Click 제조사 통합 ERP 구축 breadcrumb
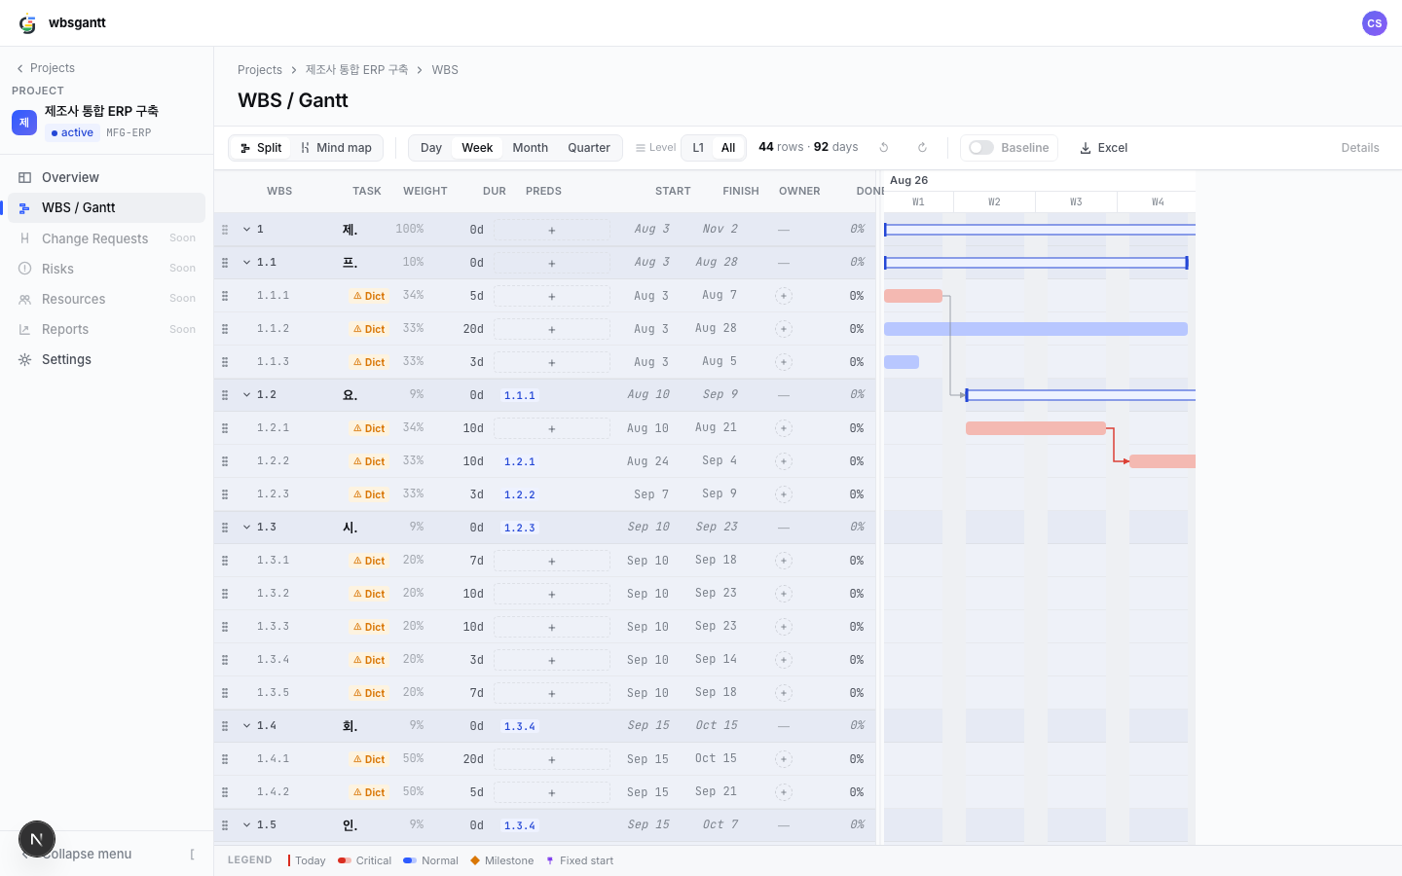The image size is (1402, 876). click(356, 70)
